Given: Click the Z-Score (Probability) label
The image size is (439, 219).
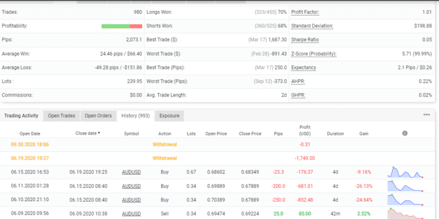Looking at the screenshot, I should coord(314,54).
